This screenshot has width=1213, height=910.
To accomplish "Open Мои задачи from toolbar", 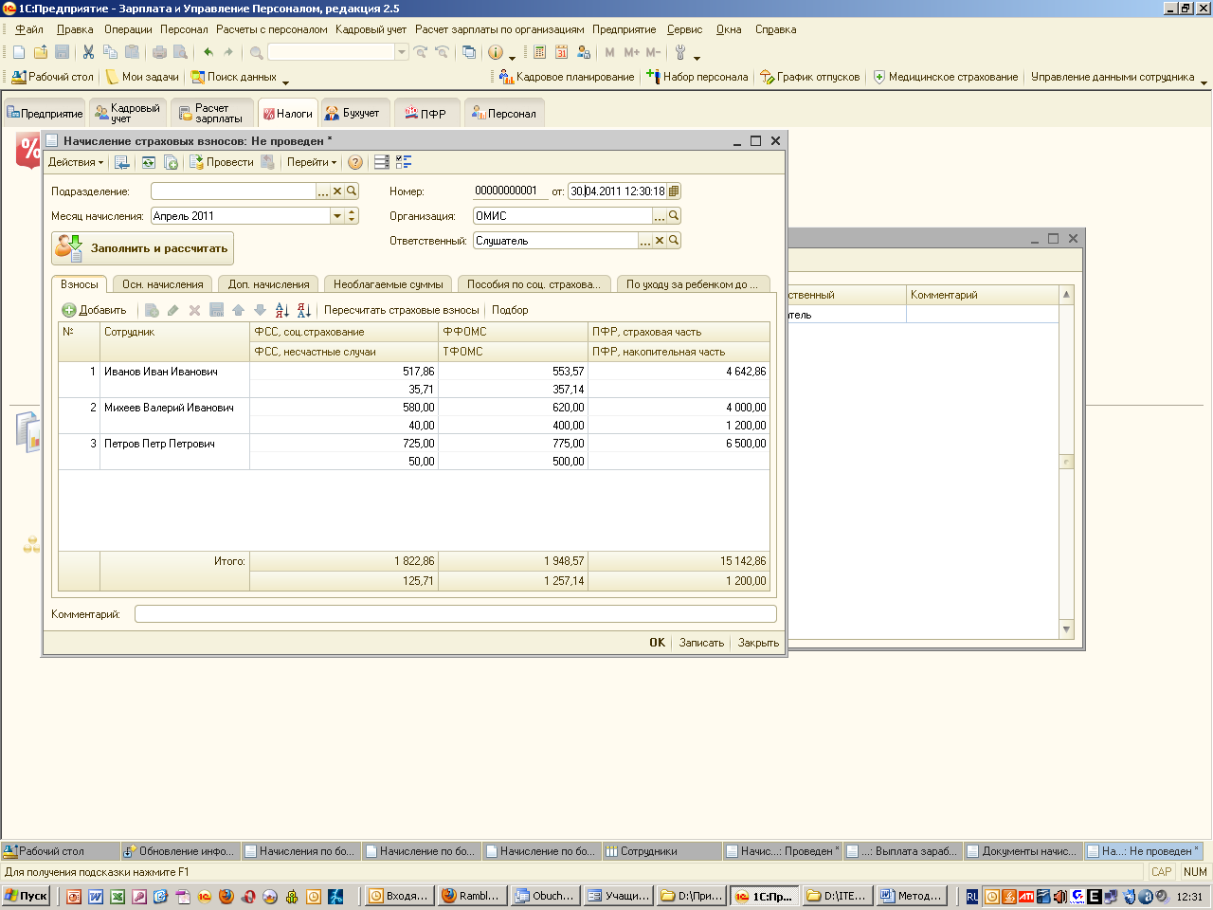I will pos(142,77).
